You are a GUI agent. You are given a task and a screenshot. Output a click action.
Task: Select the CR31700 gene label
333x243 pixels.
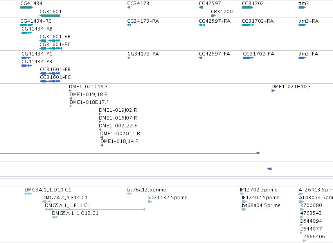pyautogui.click(x=222, y=12)
